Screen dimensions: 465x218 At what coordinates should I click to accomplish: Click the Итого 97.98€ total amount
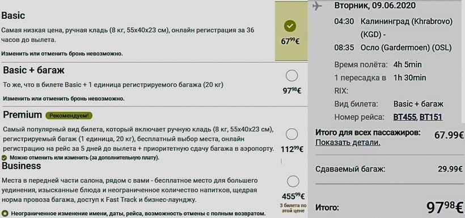tap(445, 207)
